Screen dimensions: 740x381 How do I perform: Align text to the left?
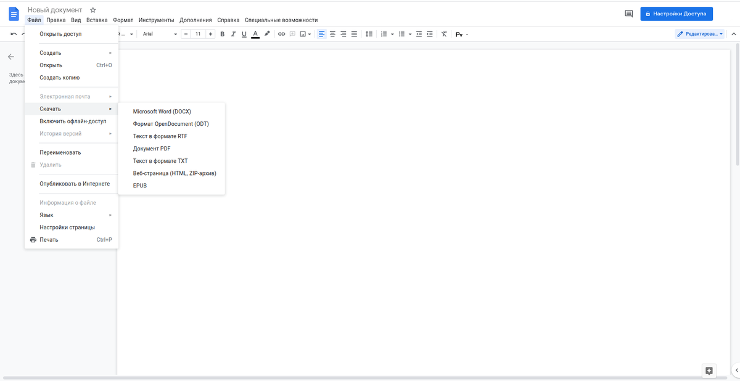point(321,34)
